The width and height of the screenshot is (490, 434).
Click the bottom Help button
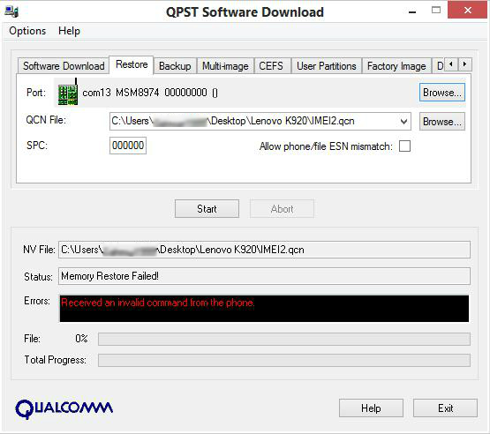[x=371, y=408]
